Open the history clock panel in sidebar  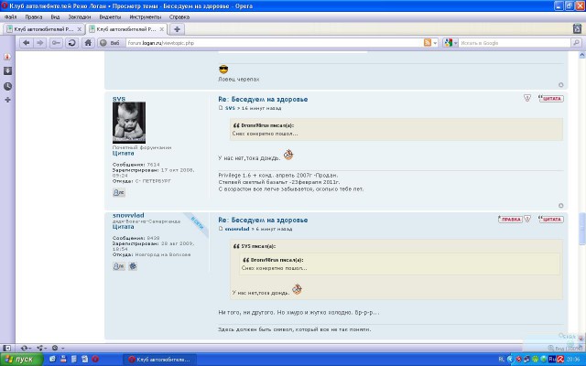(x=7, y=86)
